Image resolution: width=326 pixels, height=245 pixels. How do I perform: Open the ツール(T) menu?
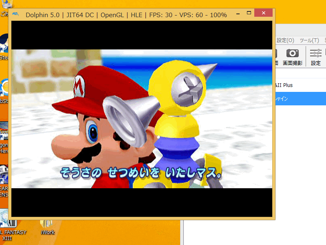pyautogui.click(x=309, y=40)
